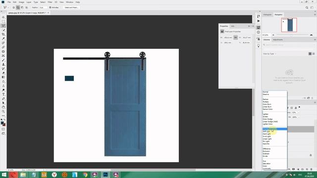
Task: Open the Yandex browser taskbar icon
Action: coord(54,175)
